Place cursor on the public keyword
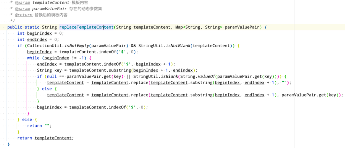Screen dimensions: 345x148 point(15,27)
